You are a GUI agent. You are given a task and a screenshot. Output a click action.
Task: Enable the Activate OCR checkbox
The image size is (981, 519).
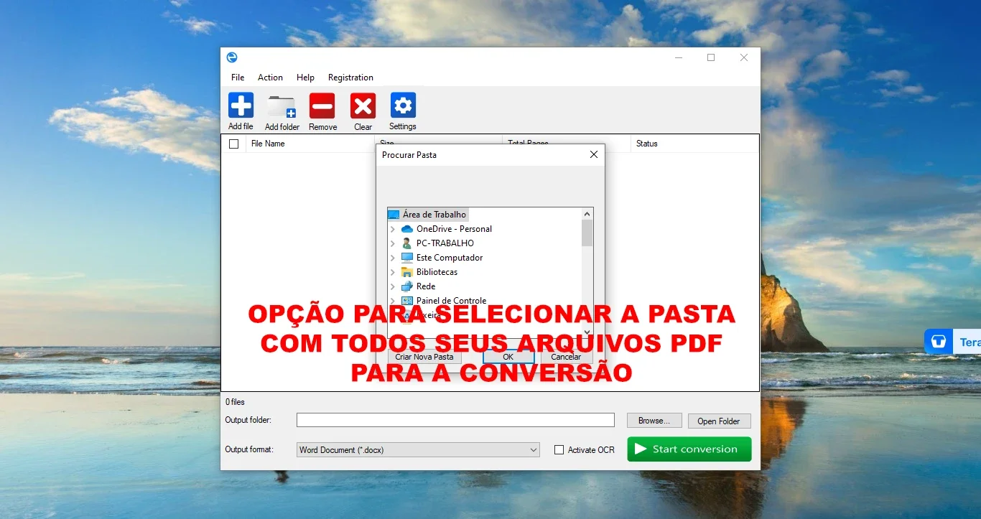(559, 450)
